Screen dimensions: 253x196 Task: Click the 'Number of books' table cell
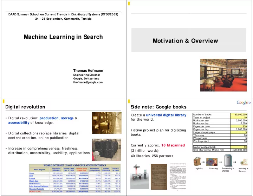click(x=212, y=115)
